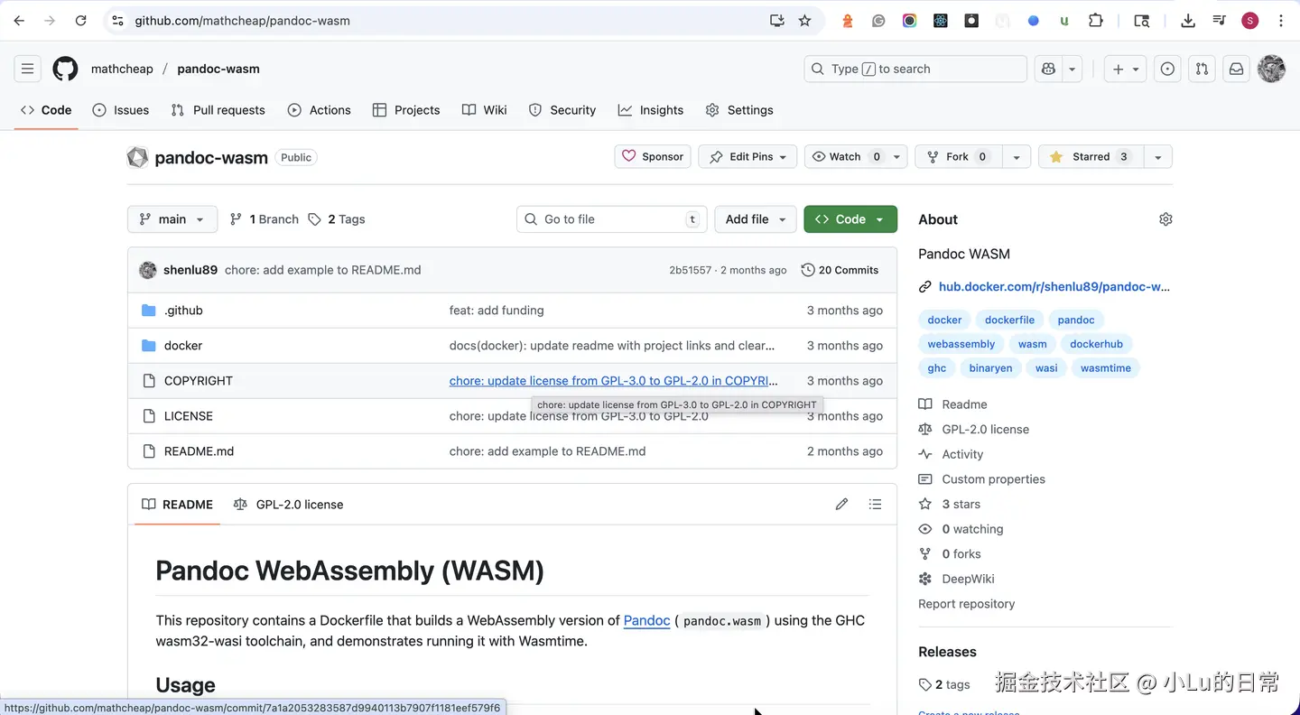
Task: Open the browser downloads icon
Action: tap(1188, 21)
